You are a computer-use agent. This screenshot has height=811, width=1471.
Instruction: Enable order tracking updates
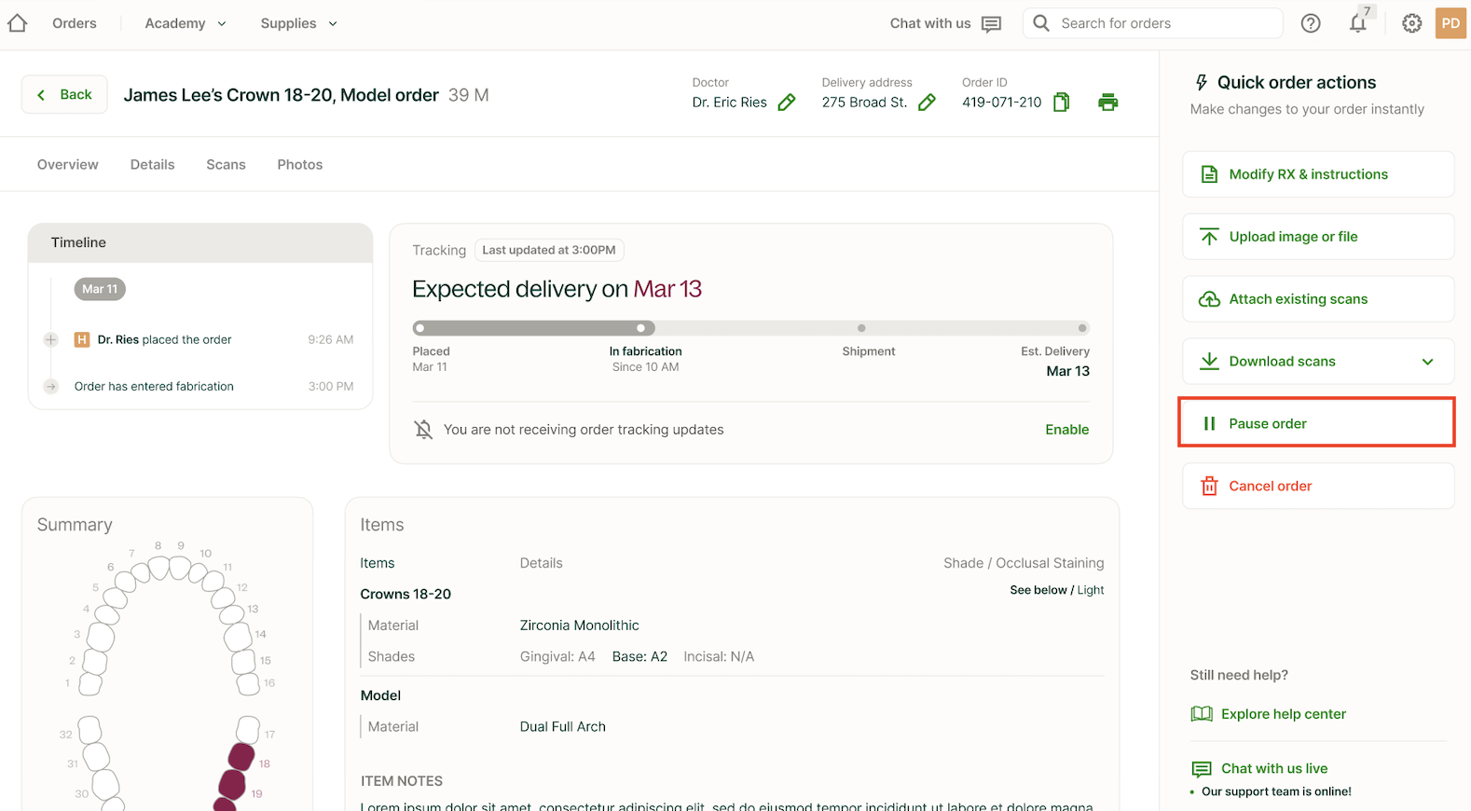pos(1066,430)
